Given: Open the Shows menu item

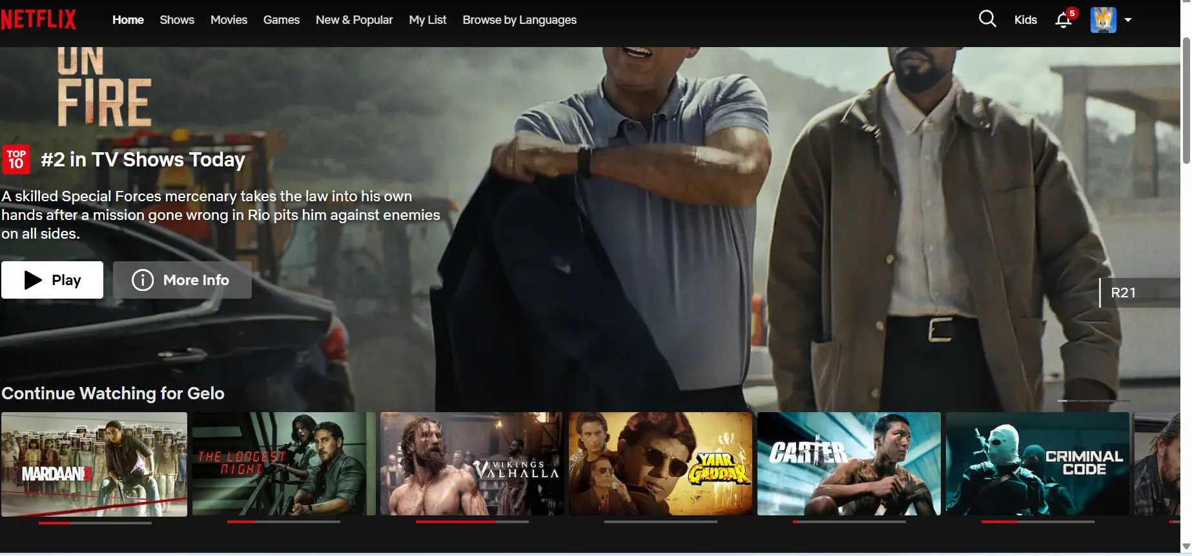Looking at the screenshot, I should [177, 20].
